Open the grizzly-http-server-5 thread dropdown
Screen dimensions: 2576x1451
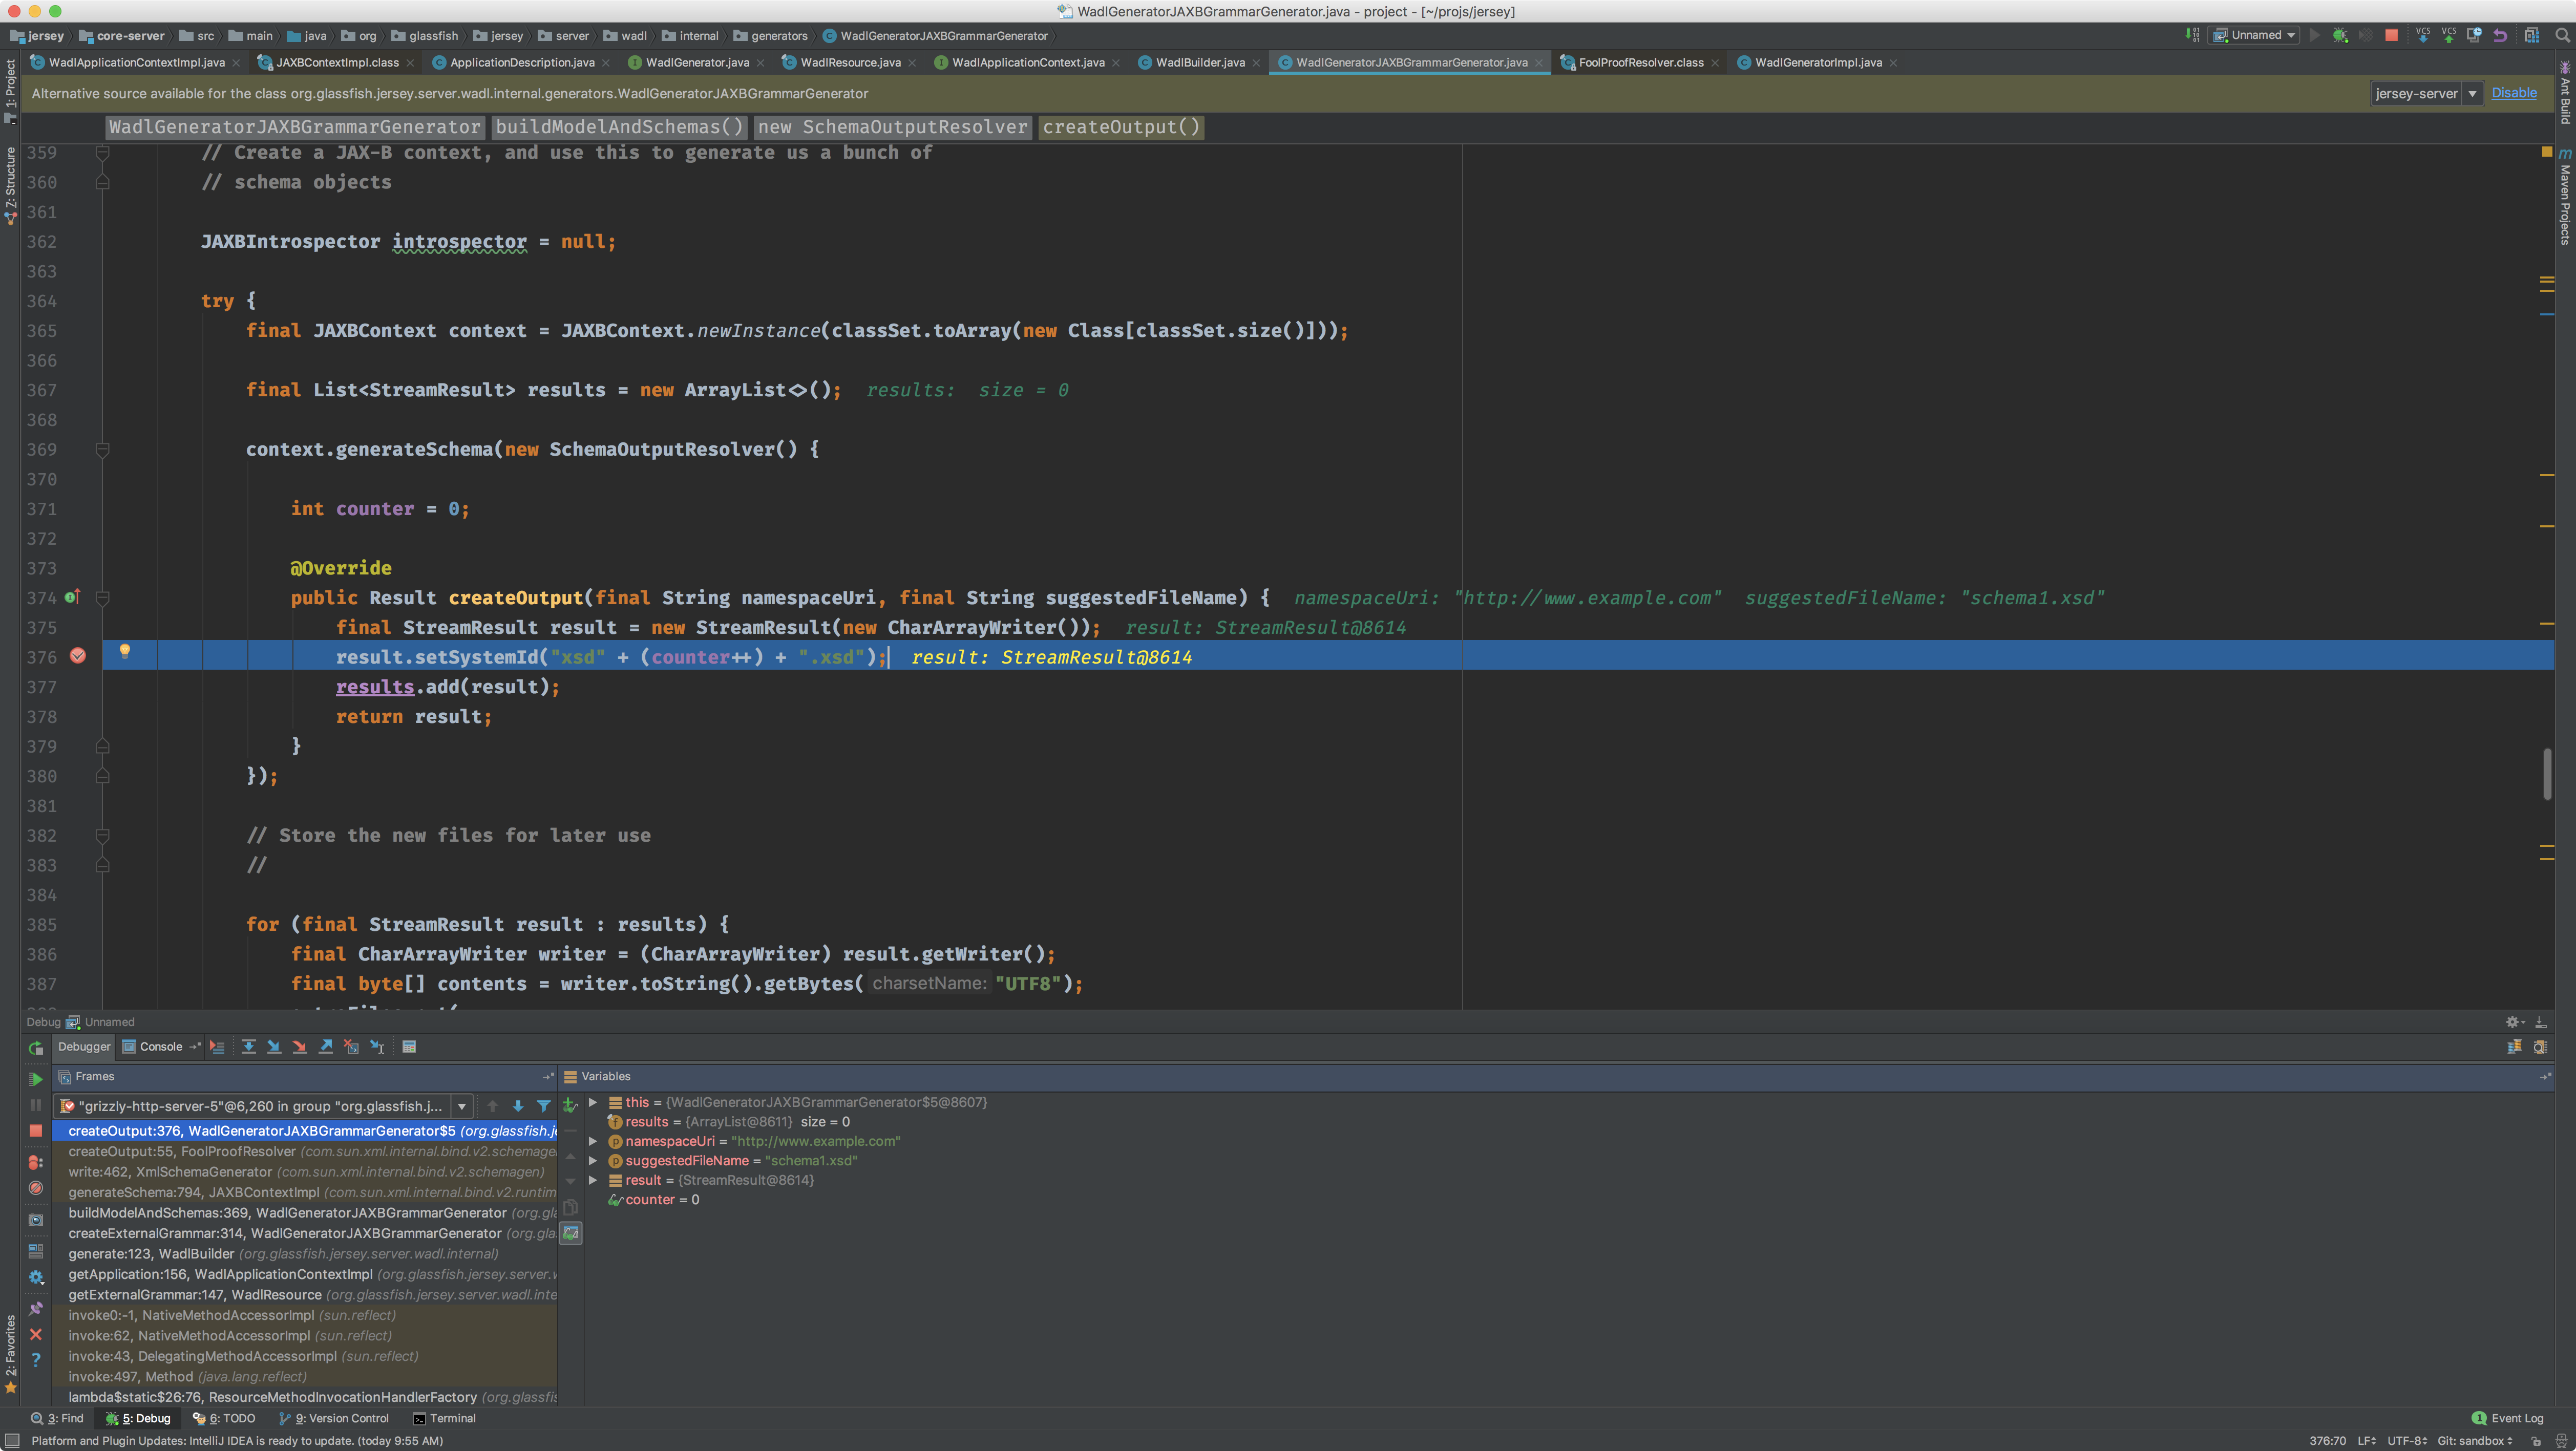(x=461, y=1106)
